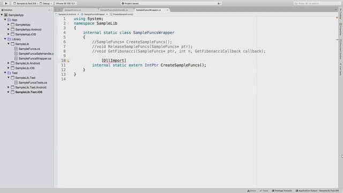Expand the SampleApp.Android project
The image size is (343, 193).
coord(9,29)
